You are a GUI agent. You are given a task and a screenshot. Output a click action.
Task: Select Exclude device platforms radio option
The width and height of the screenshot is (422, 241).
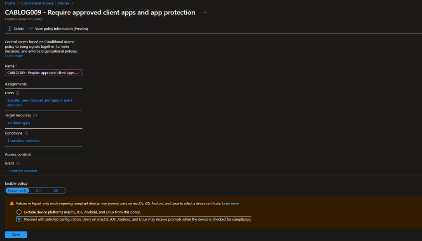[19, 212]
